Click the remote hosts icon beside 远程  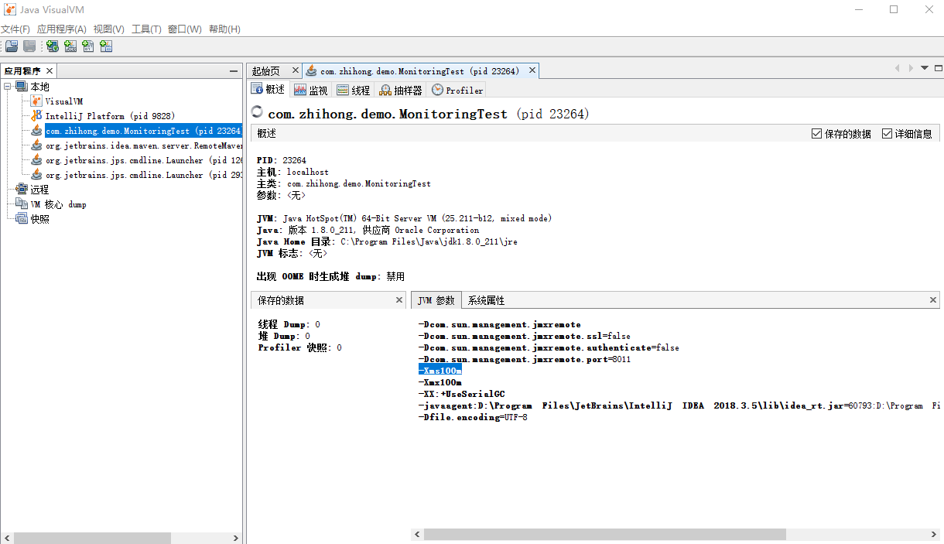tap(22, 190)
